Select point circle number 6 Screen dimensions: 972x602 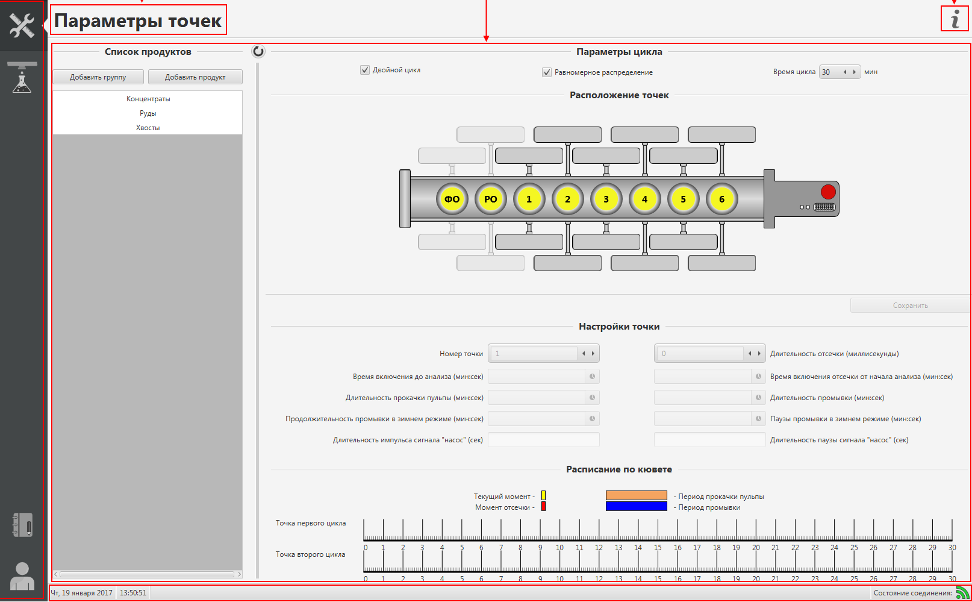coord(722,199)
